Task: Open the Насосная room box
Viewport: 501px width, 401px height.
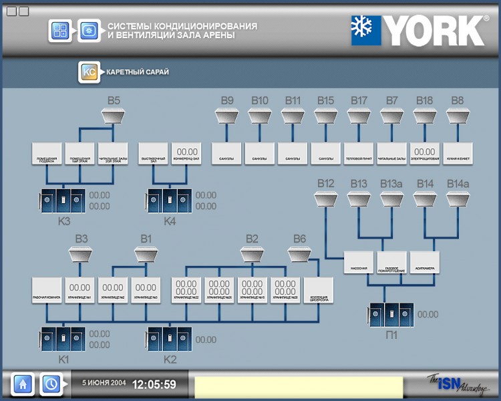Action: 359,263
